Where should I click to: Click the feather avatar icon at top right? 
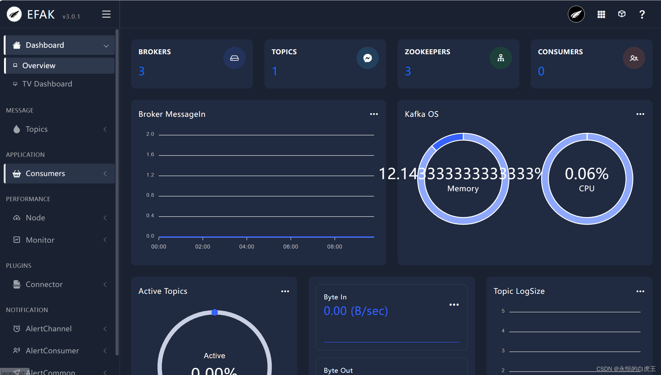[576, 14]
